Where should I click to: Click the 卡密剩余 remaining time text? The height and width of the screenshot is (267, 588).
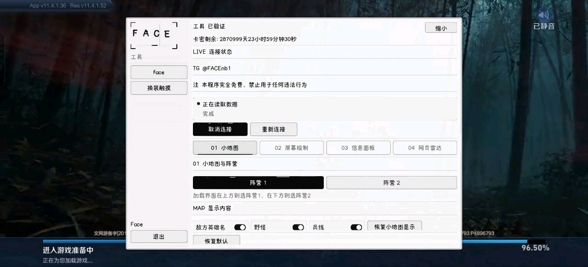245,39
